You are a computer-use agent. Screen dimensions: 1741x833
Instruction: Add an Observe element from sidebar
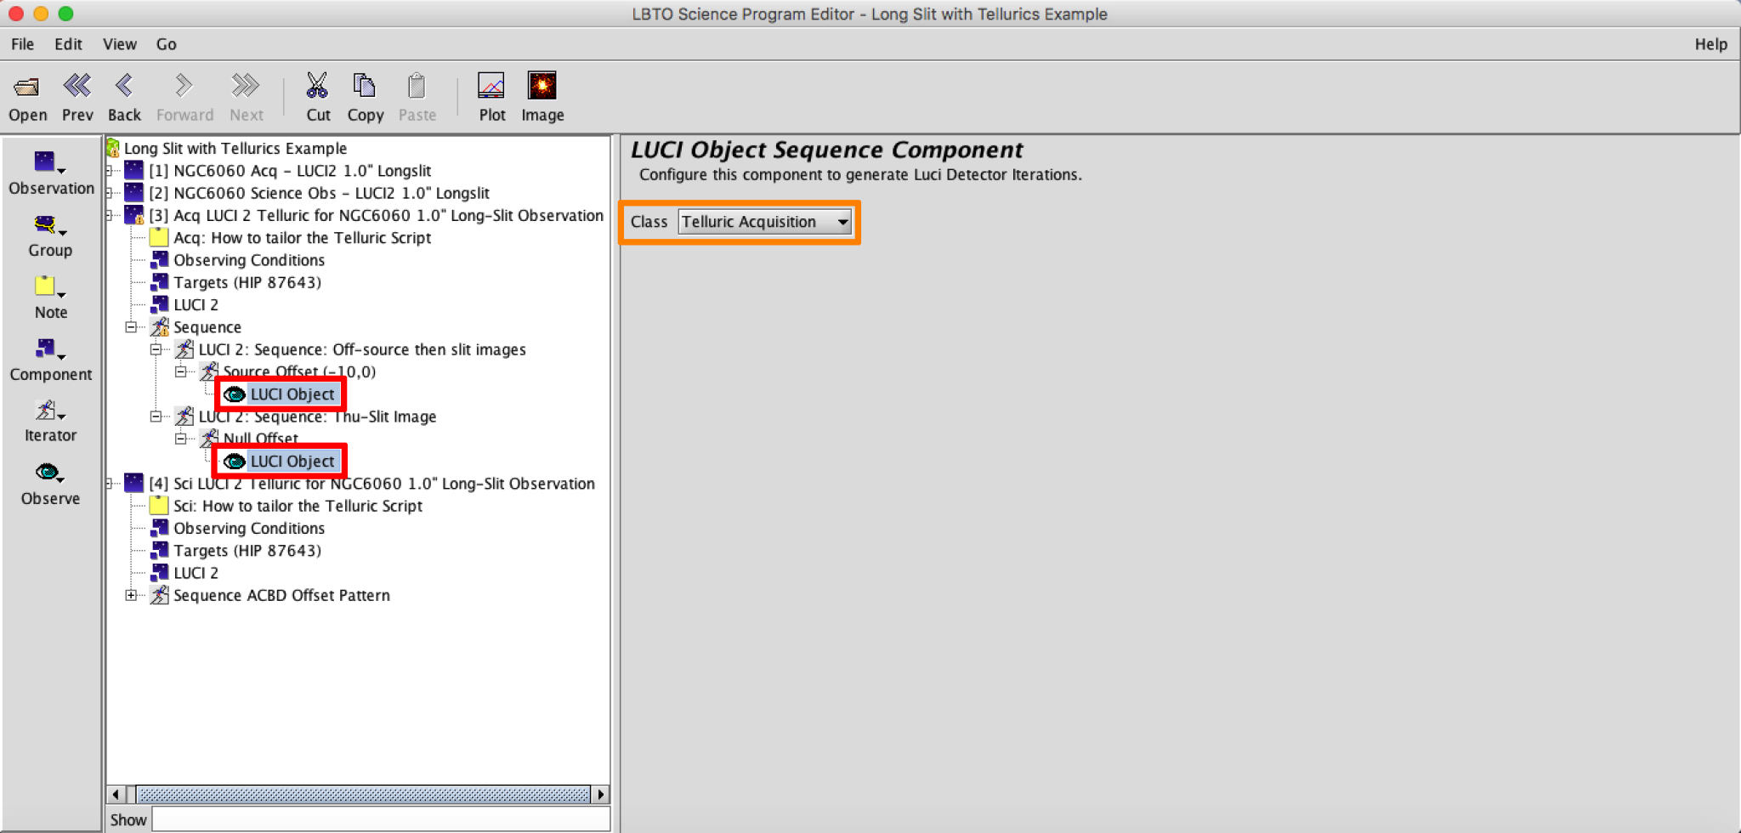tap(50, 484)
